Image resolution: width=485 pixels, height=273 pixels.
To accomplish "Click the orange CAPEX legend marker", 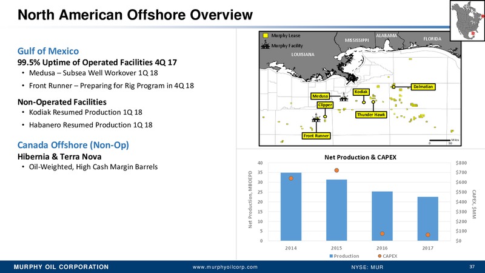I will point(380,256).
